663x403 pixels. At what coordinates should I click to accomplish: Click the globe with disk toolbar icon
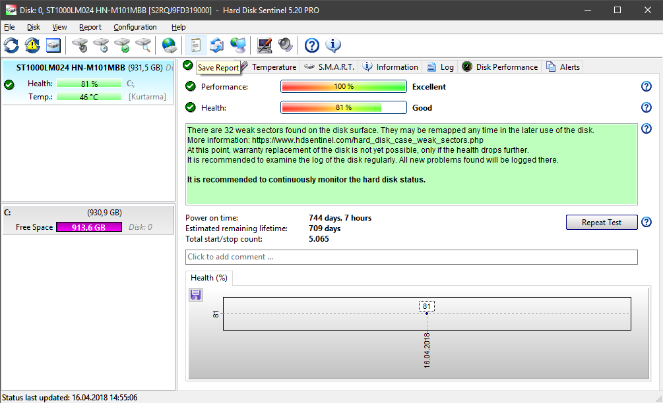coord(169,45)
